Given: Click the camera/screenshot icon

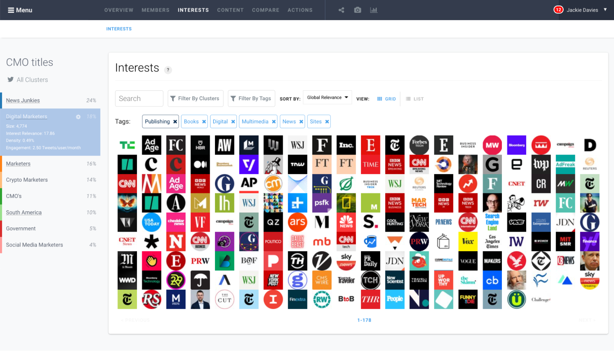Looking at the screenshot, I should (x=358, y=10).
